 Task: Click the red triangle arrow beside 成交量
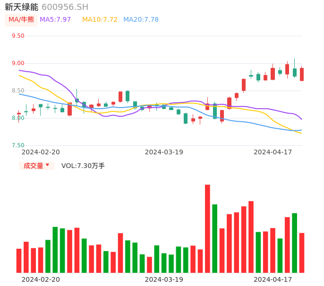(48, 165)
